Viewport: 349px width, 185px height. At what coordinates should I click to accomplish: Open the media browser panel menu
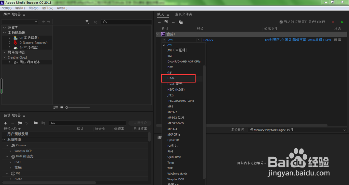coord(24,14)
